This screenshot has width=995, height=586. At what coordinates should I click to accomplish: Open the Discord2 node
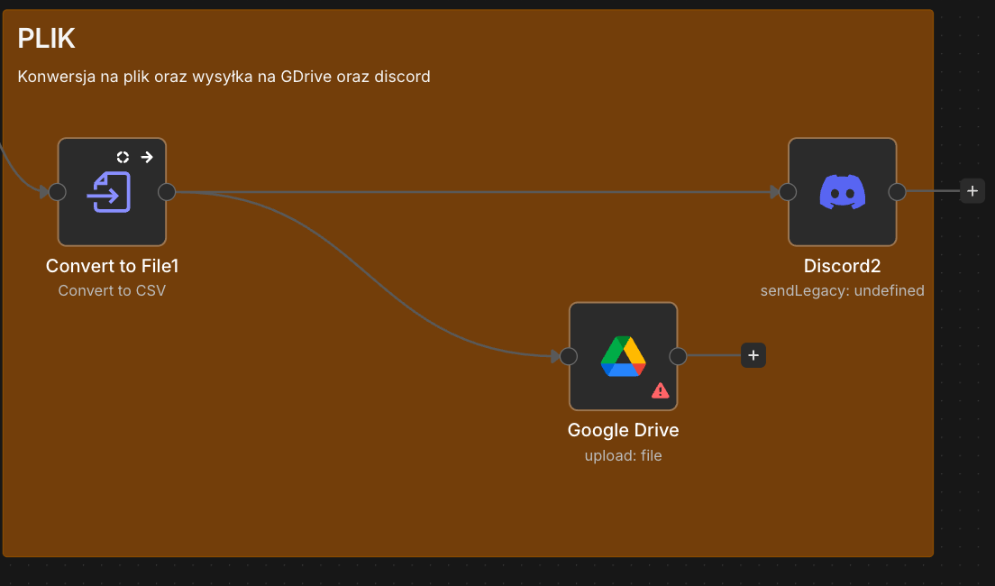coord(842,192)
